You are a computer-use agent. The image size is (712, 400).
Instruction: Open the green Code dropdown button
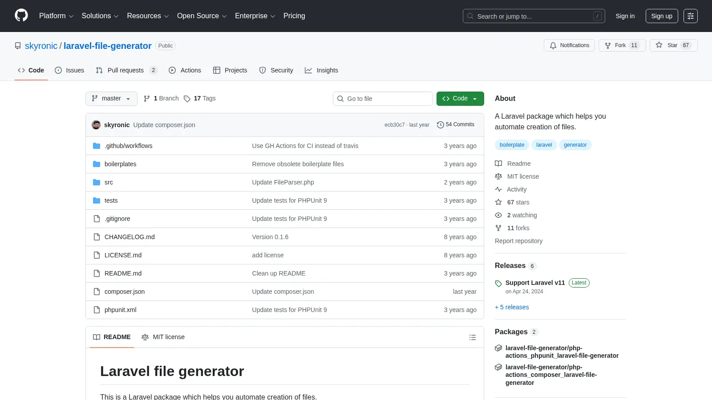pyautogui.click(x=460, y=99)
